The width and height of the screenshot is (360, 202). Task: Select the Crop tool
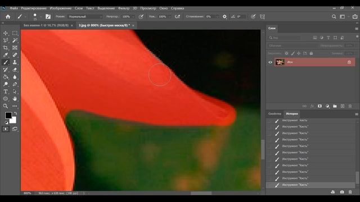(6, 48)
